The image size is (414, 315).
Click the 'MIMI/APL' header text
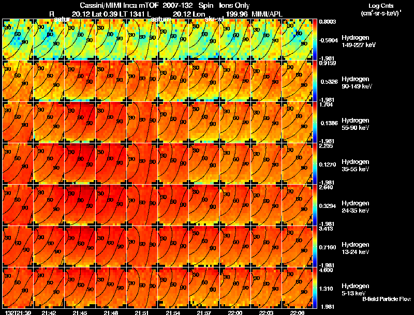click(267, 14)
